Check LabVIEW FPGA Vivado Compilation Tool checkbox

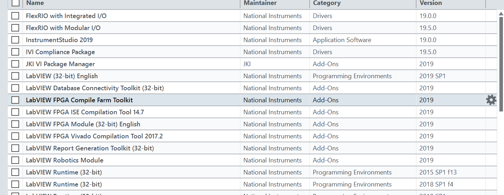(x=15, y=136)
